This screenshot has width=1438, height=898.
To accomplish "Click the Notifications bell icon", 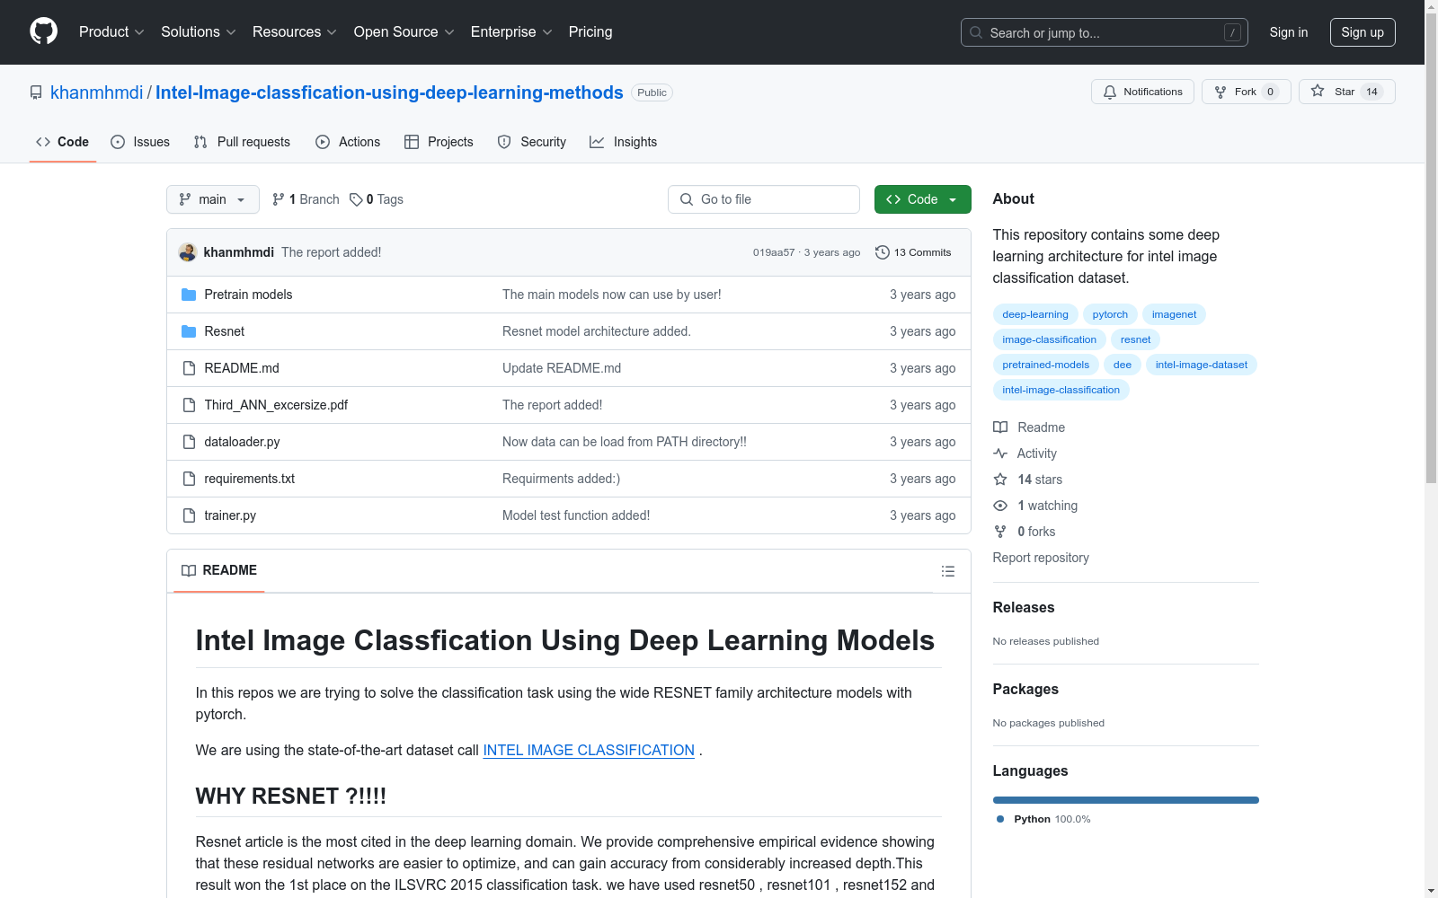I will click(1110, 92).
